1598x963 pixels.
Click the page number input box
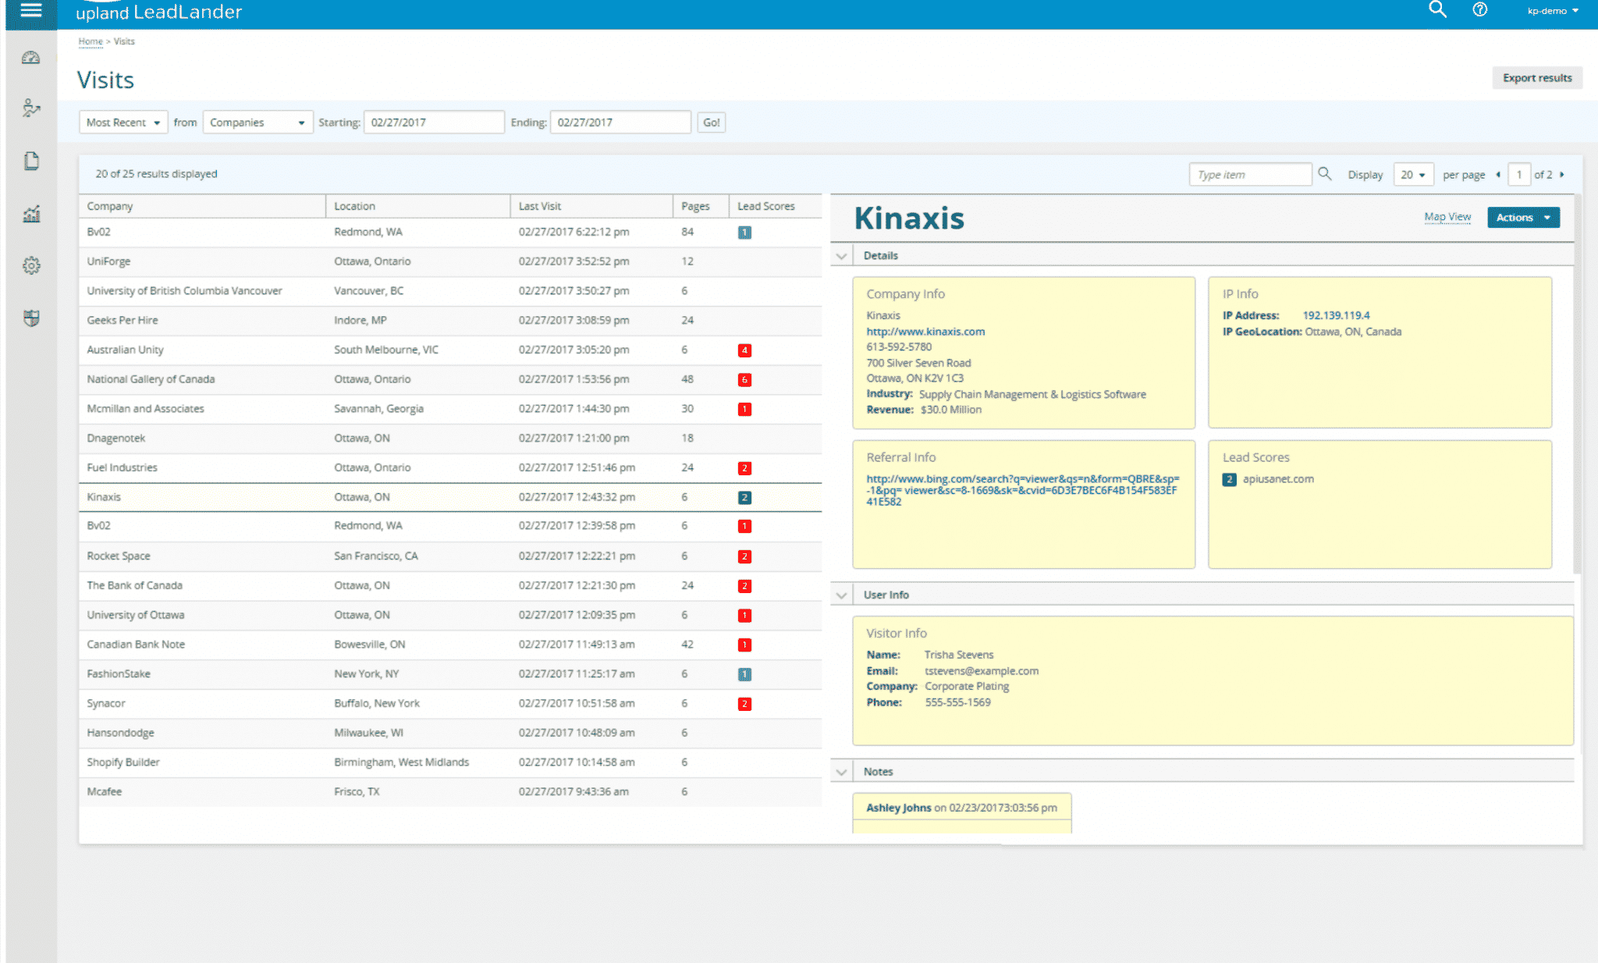click(x=1519, y=175)
